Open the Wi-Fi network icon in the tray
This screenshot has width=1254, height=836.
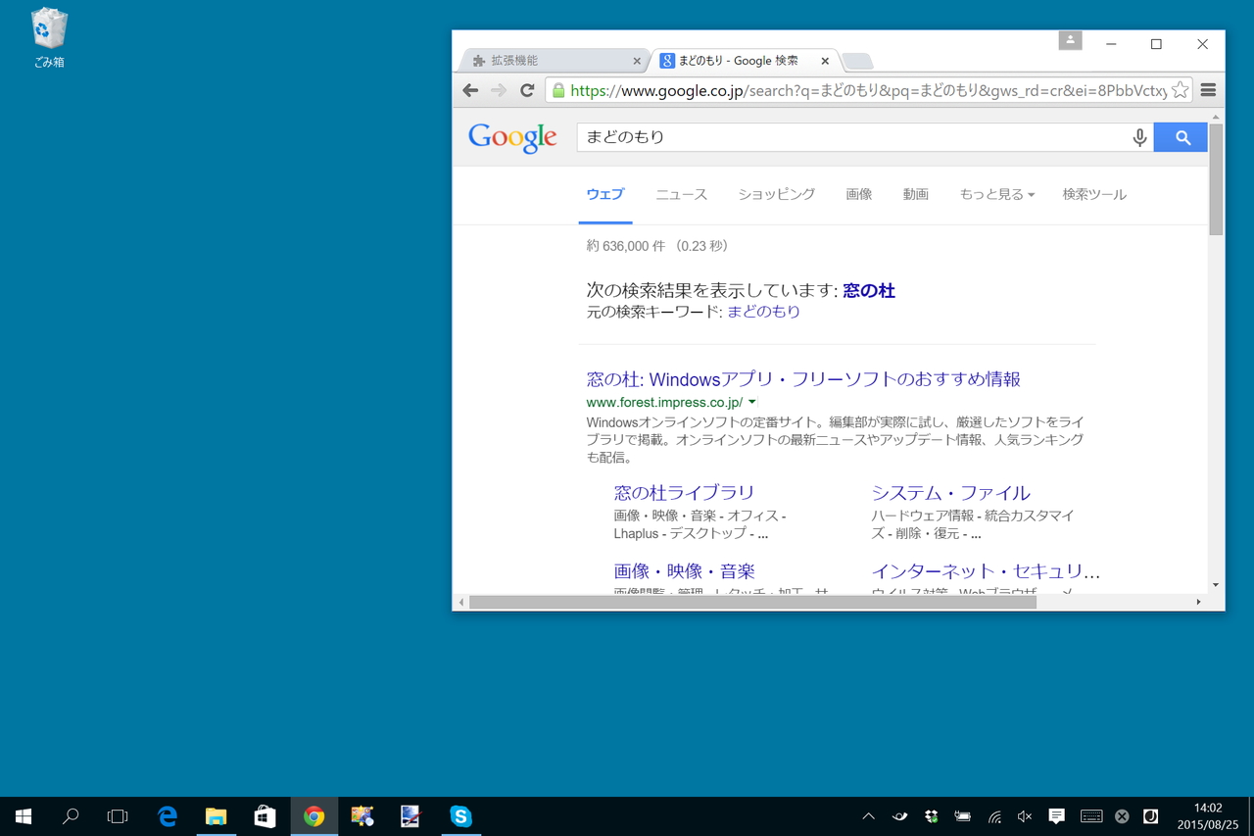click(x=993, y=815)
